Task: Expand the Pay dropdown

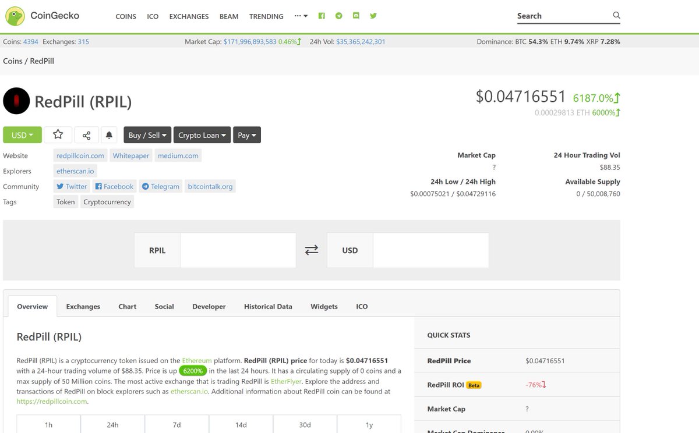Action: (247, 135)
